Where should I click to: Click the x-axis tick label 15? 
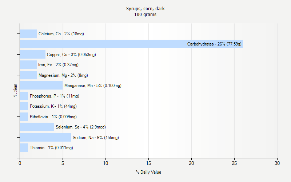[148, 163]
